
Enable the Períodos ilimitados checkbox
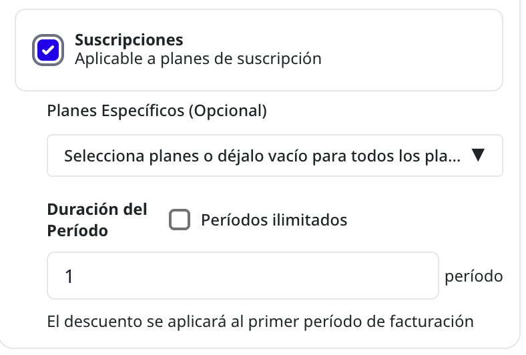tap(180, 220)
